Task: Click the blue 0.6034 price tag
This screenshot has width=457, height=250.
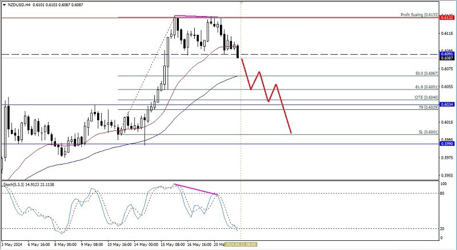Action: tap(447, 104)
